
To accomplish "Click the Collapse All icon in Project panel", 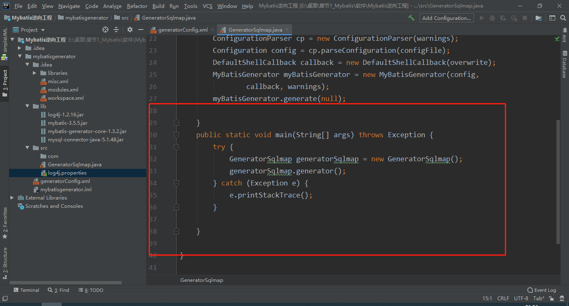I will 116,30.
